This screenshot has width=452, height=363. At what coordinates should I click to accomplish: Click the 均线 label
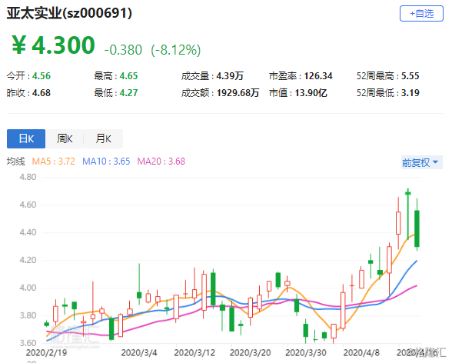click(16, 162)
